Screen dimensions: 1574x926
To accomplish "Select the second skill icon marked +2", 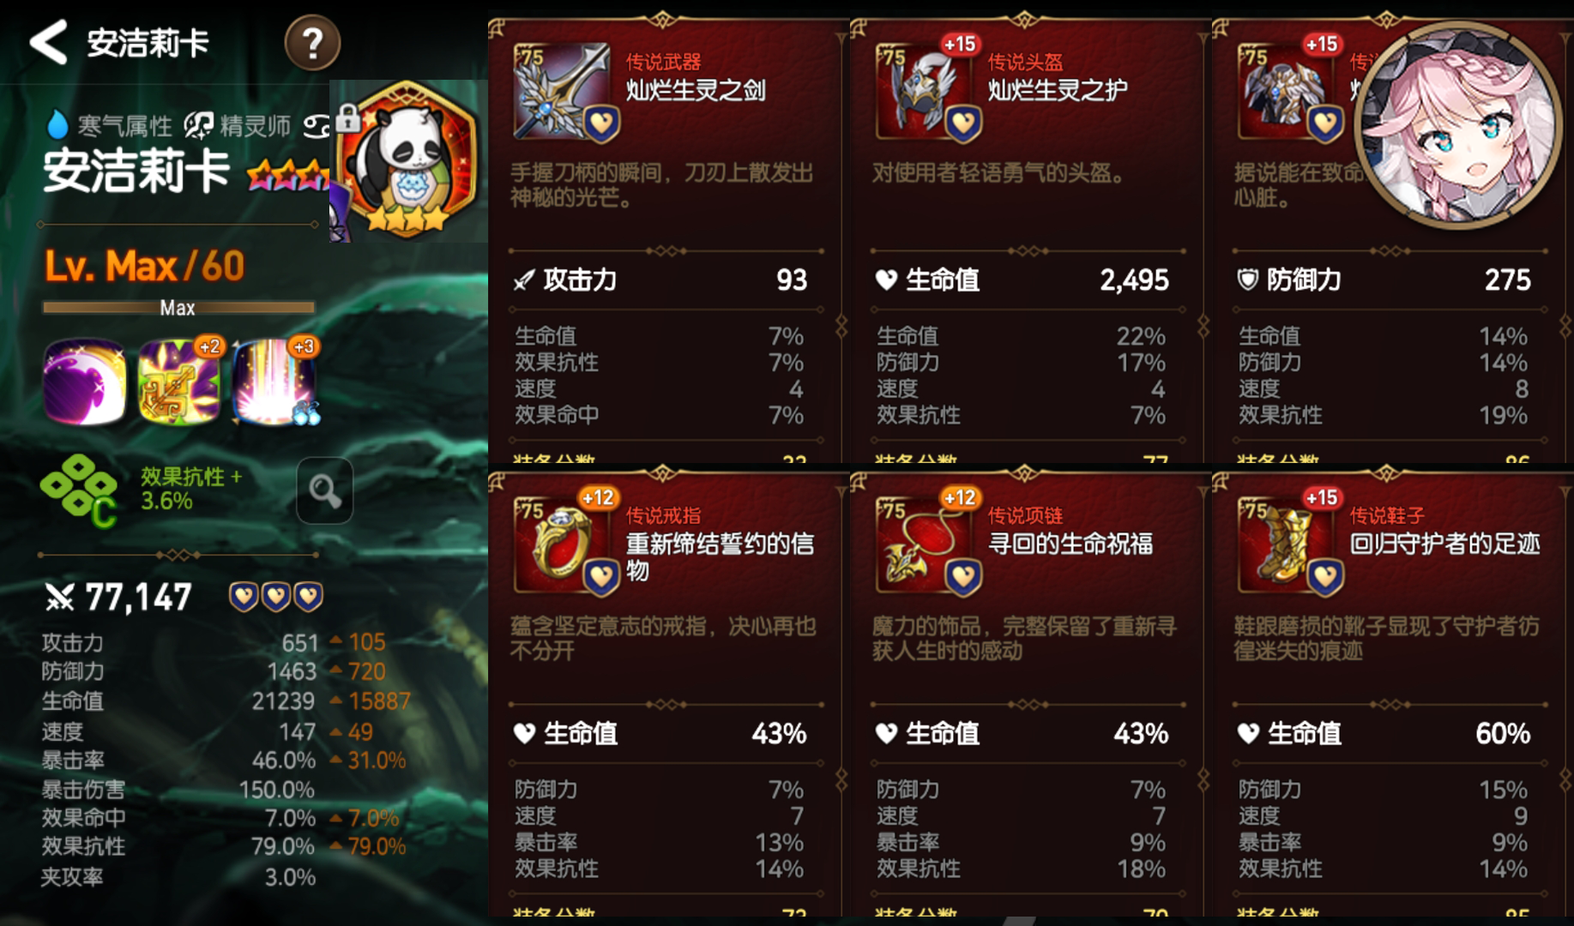I will (x=179, y=382).
